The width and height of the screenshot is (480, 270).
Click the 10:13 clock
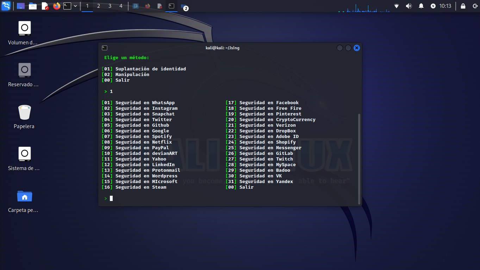coord(445,6)
